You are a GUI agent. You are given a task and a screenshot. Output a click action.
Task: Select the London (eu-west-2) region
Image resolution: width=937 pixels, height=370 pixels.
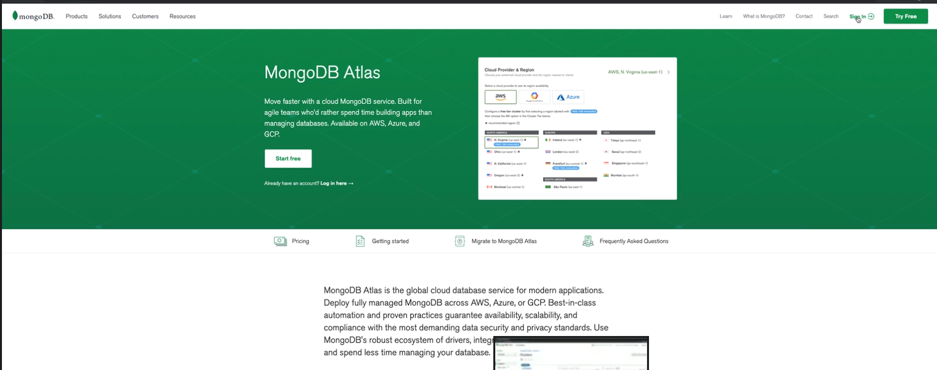click(x=562, y=152)
